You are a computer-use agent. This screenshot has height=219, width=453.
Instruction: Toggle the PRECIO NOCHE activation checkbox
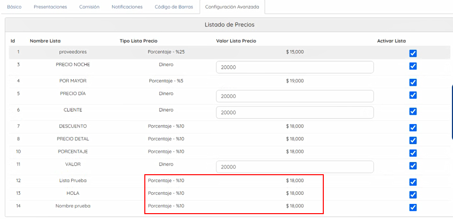413,66
